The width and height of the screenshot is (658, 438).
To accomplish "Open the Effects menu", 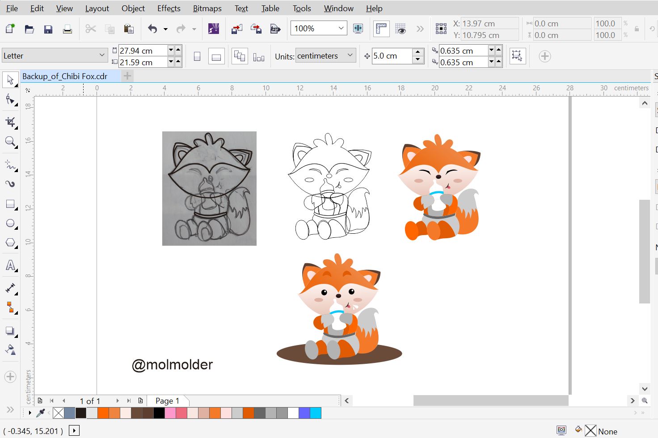I will [169, 8].
